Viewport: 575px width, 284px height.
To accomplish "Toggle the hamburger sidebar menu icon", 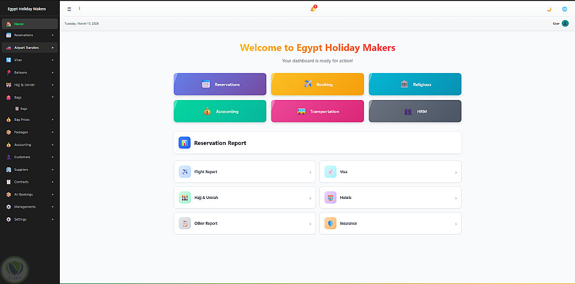I will pos(70,9).
